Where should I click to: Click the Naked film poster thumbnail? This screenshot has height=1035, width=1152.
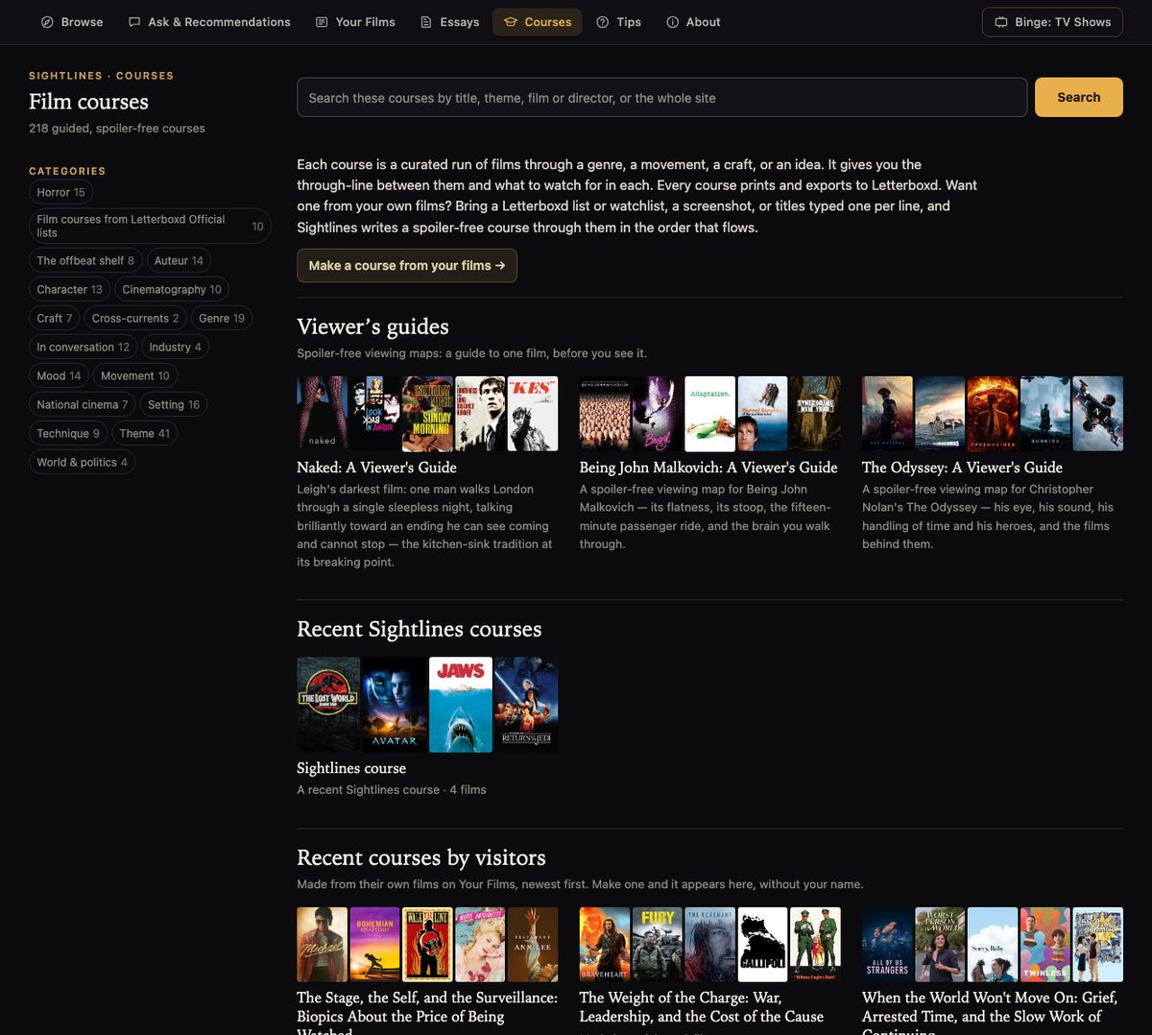323,414
